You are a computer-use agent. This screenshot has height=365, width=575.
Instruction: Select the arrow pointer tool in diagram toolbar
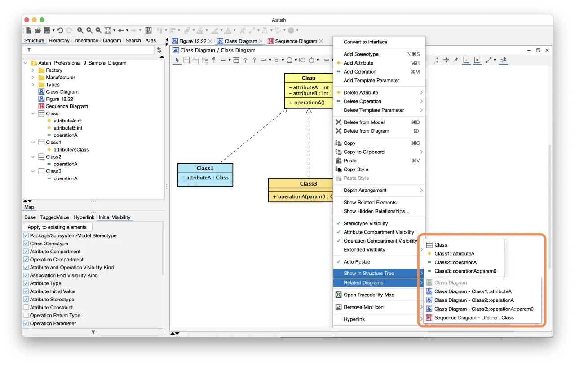(x=177, y=60)
